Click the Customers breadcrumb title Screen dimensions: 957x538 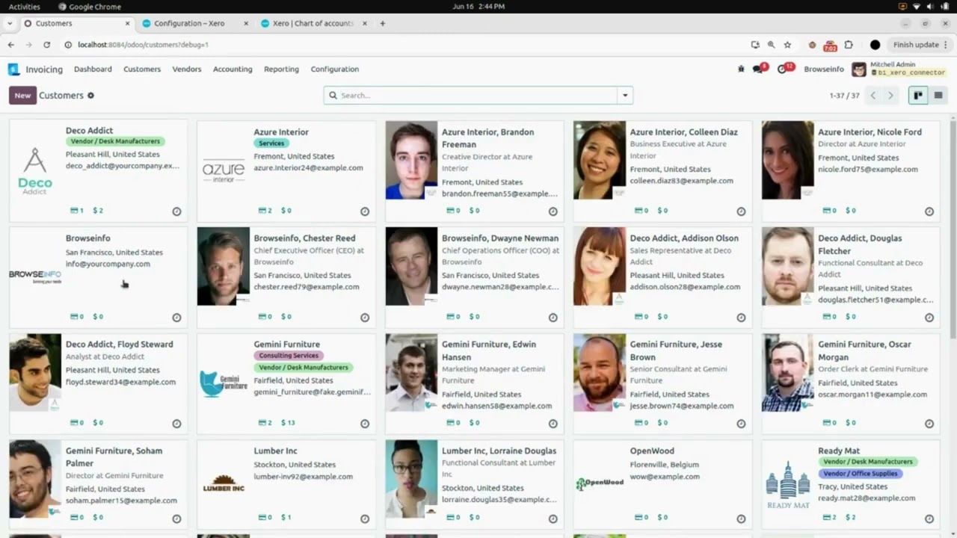(61, 96)
